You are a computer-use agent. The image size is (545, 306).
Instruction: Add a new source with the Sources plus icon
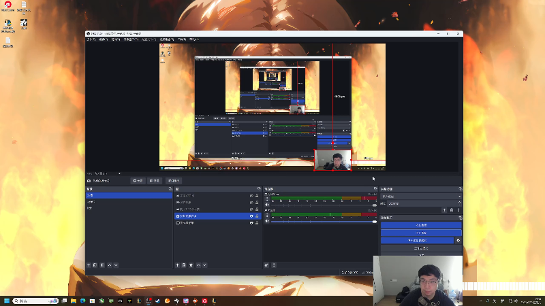coord(177,265)
